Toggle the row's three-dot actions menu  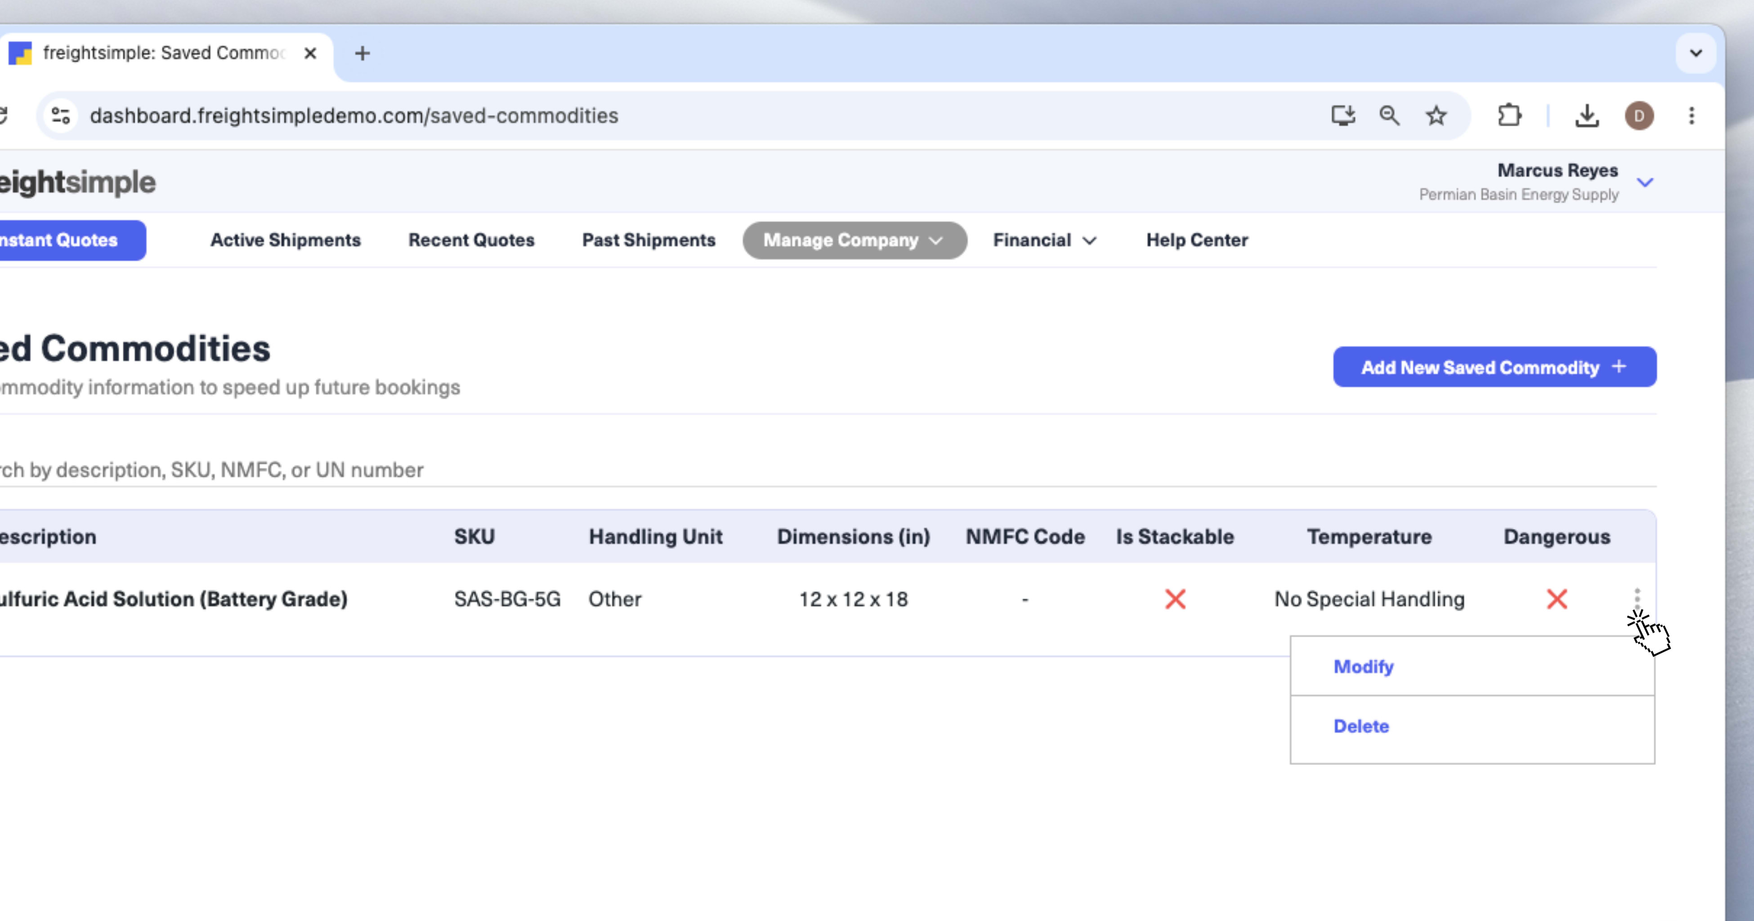coord(1637,599)
